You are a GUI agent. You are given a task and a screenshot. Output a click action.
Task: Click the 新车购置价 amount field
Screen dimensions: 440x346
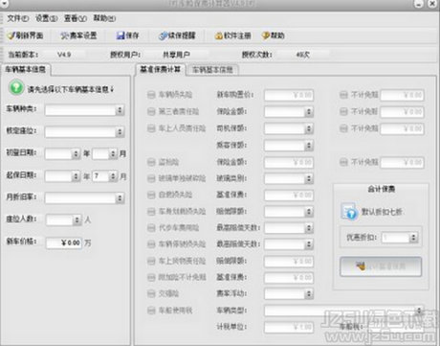pyautogui.click(x=289, y=95)
